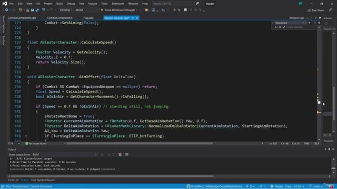Switch to Flag.cpp tab
The image size is (337, 189).
point(88,18)
